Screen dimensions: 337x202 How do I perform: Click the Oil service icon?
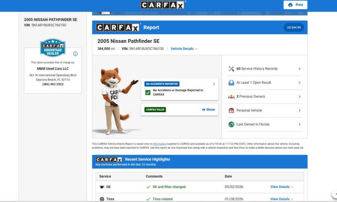102,187
